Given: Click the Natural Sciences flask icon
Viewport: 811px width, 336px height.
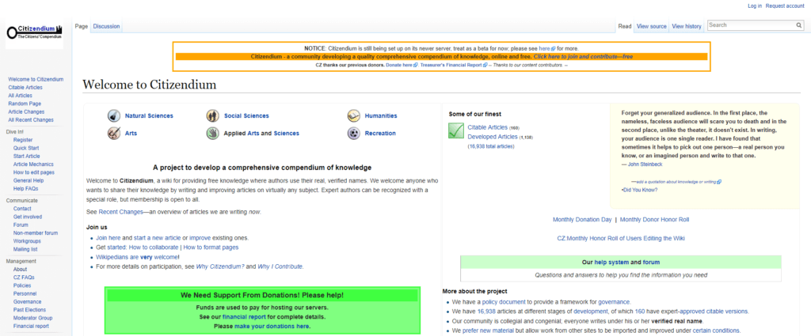Looking at the screenshot, I should pyautogui.click(x=114, y=115).
